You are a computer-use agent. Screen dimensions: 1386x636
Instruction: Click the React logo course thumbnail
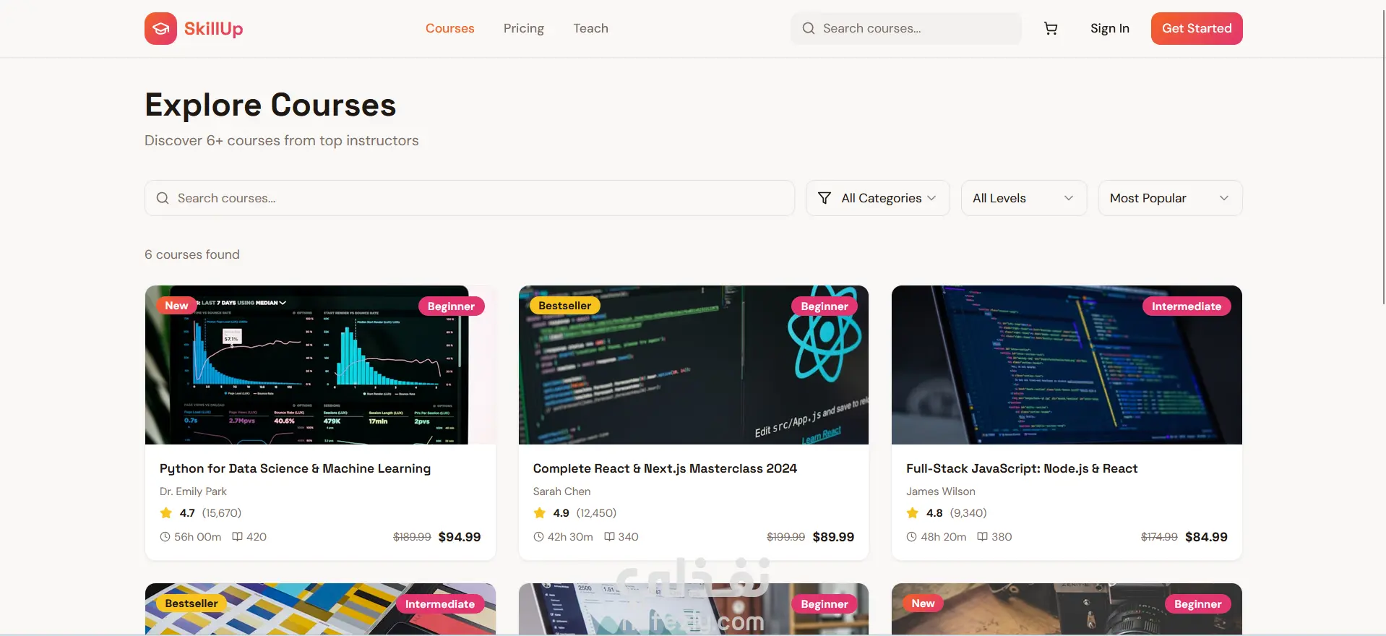(x=694, y=365)
